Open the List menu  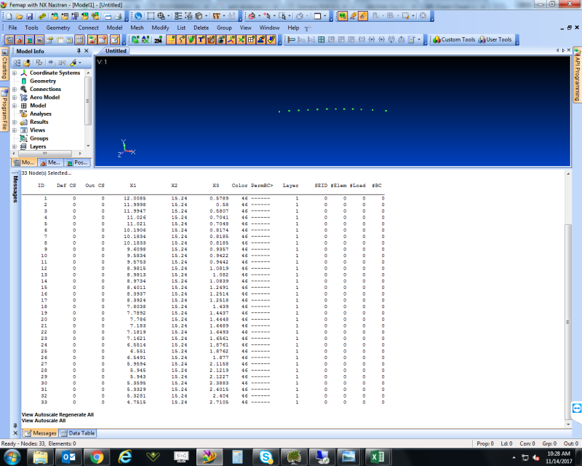(181, 28)
